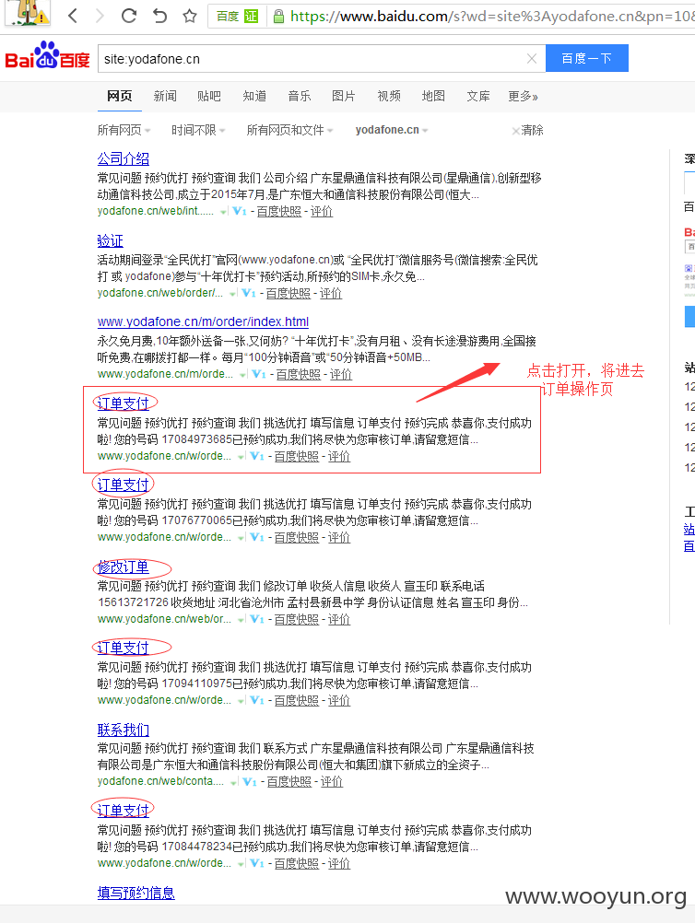
Task: Open the 验证 search result
Action: click(110, 240)
